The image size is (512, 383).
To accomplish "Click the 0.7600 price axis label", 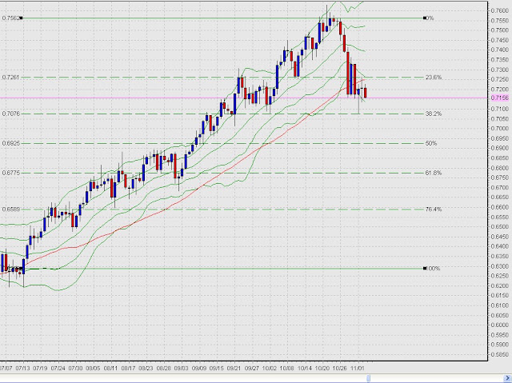I will point(499,10).
